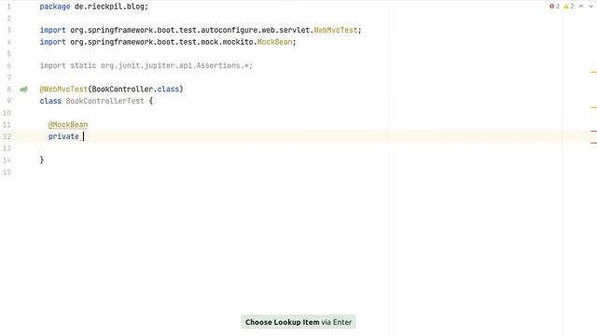Click the greyed Assertions static import line

146,65
